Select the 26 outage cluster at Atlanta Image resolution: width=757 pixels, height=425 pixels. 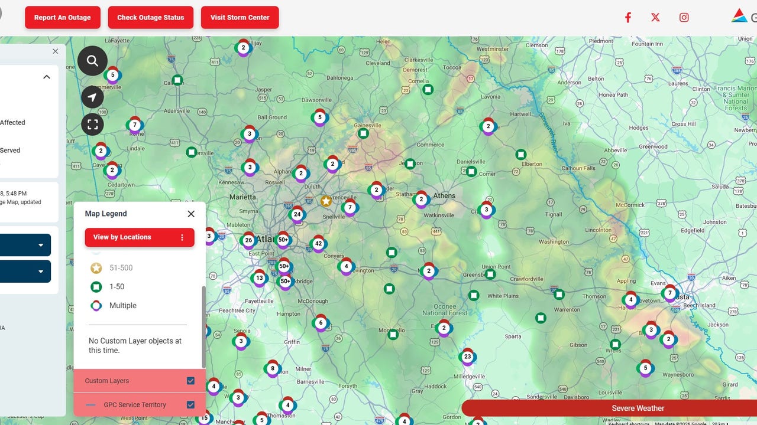248,240
